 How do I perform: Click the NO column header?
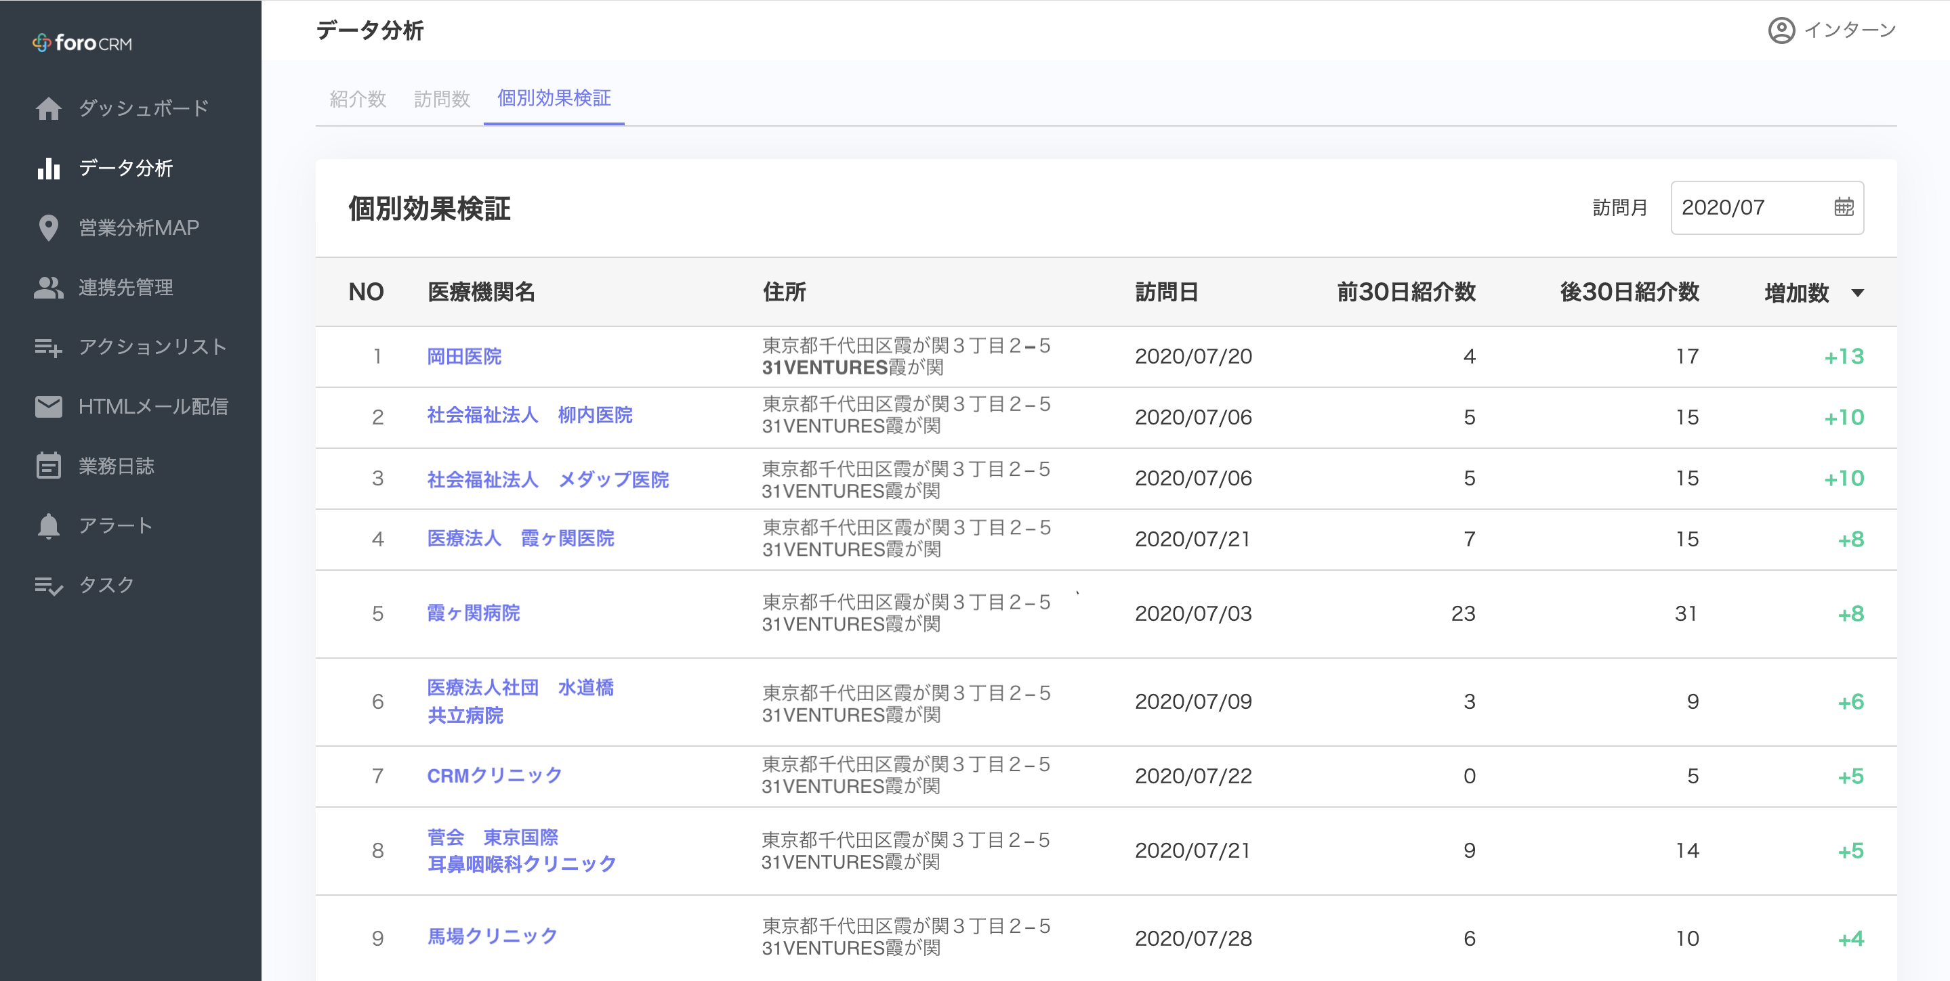(367, 292)
